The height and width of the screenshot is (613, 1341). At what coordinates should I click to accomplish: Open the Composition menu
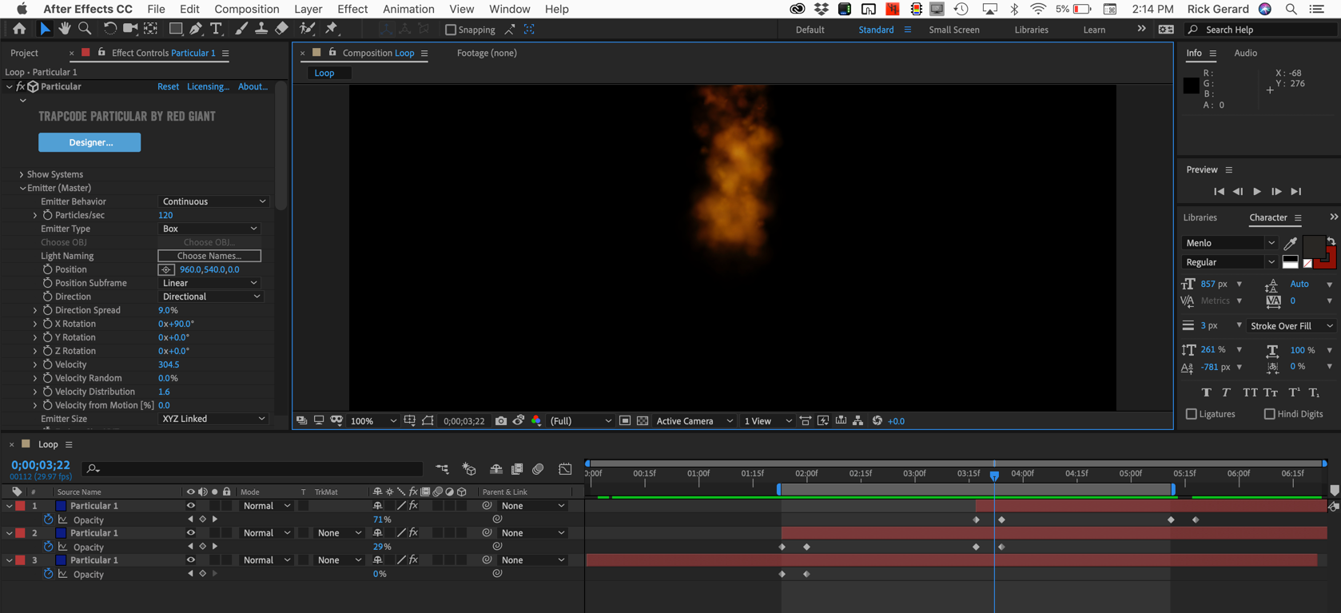pos(247,9)
